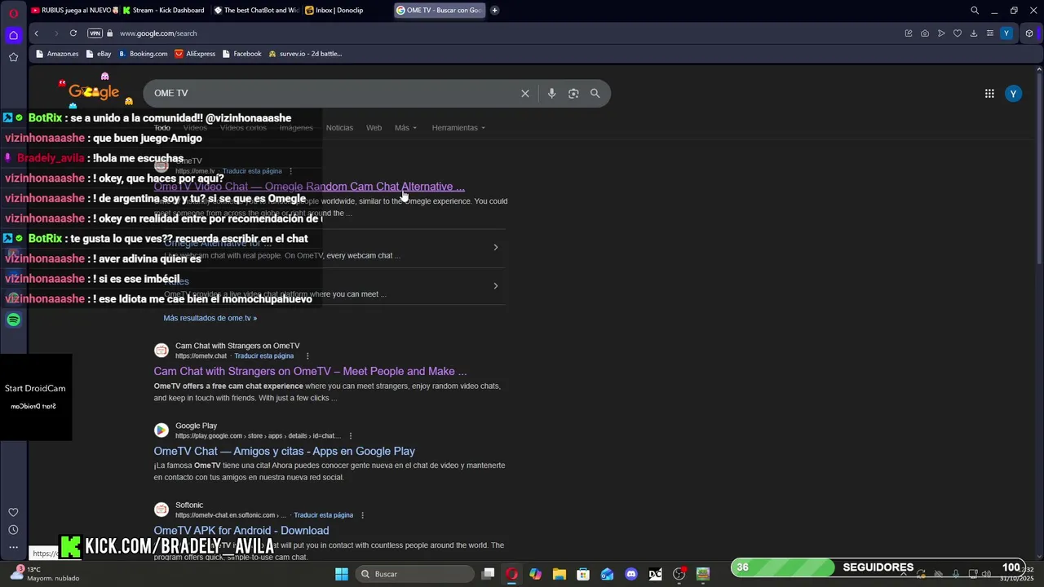1044x587 pixels.
Task: Open Microsoft Store from taskbar
Action: click(583, 574)
